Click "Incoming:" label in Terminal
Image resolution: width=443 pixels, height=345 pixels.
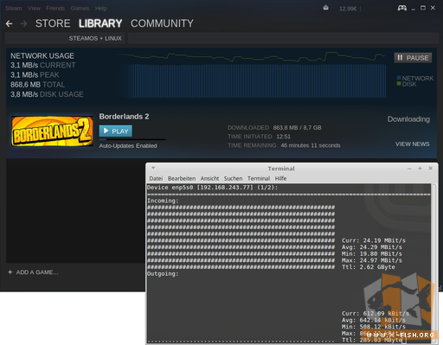click(x=163, y=201)
